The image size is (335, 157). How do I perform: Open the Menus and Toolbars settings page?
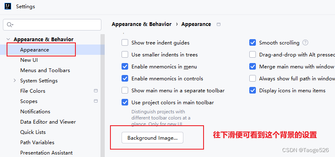click(45, 70)
